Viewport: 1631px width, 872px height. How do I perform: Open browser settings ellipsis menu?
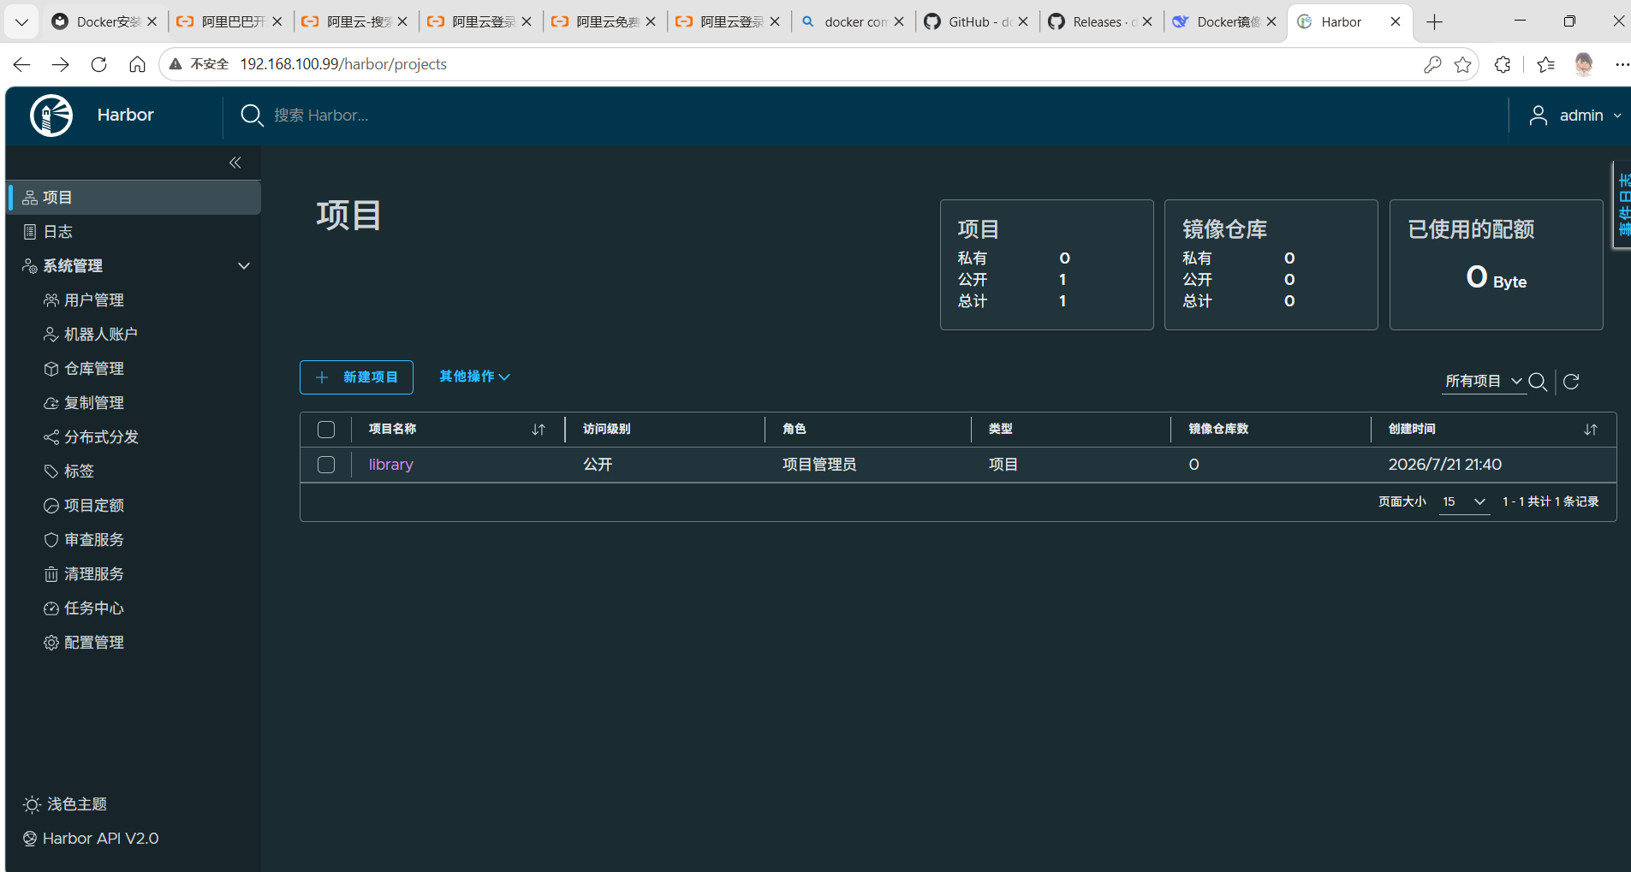point(1622,64)
